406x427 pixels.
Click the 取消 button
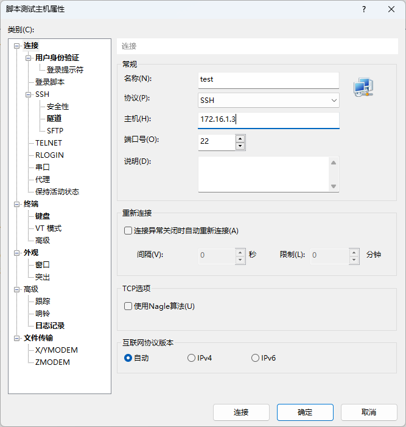369,412
